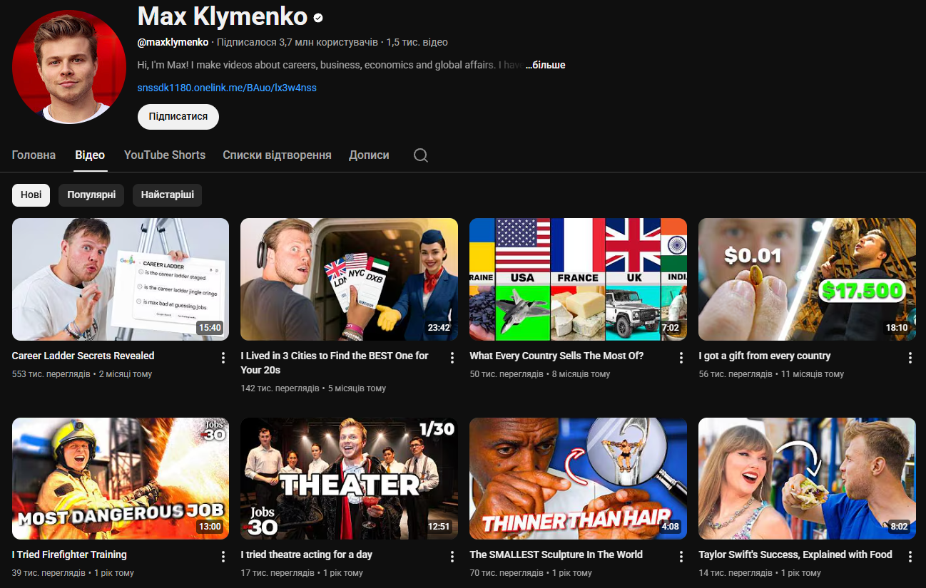Click the Підписатися subscribe button
This screenshot has height=588, width=926.
point(178,116)
